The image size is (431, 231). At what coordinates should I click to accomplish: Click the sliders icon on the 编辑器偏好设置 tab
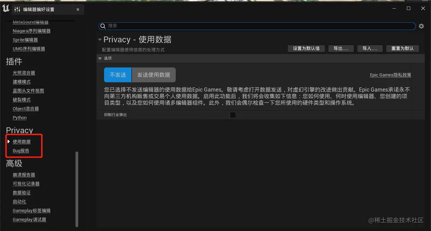tap(18, 9)
